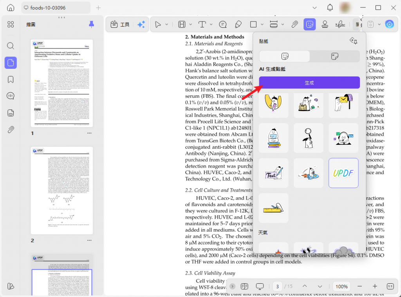Viewport: 401px width, 297px height.
Task: Open the layers icon at sidebar bottom
Action: click(x=11, y=286)
